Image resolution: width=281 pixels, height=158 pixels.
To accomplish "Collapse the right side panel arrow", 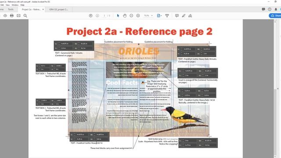I will coord(278,89).
